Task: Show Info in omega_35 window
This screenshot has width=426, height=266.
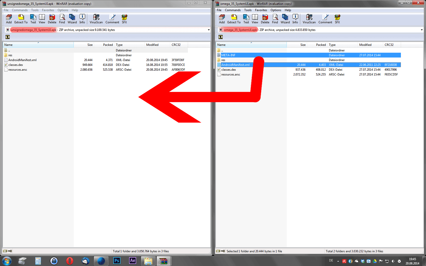Action: pyautogui.click(x=295, y=19)
